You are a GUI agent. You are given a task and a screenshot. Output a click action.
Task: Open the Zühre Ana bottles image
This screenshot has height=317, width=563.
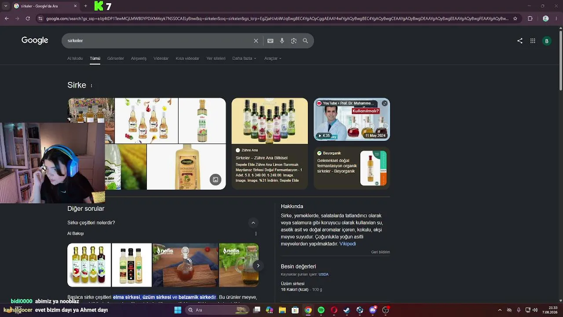click(x=270, y=121)
